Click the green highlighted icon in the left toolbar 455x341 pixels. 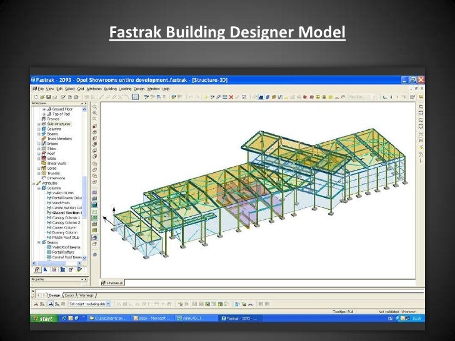(94, 217)
